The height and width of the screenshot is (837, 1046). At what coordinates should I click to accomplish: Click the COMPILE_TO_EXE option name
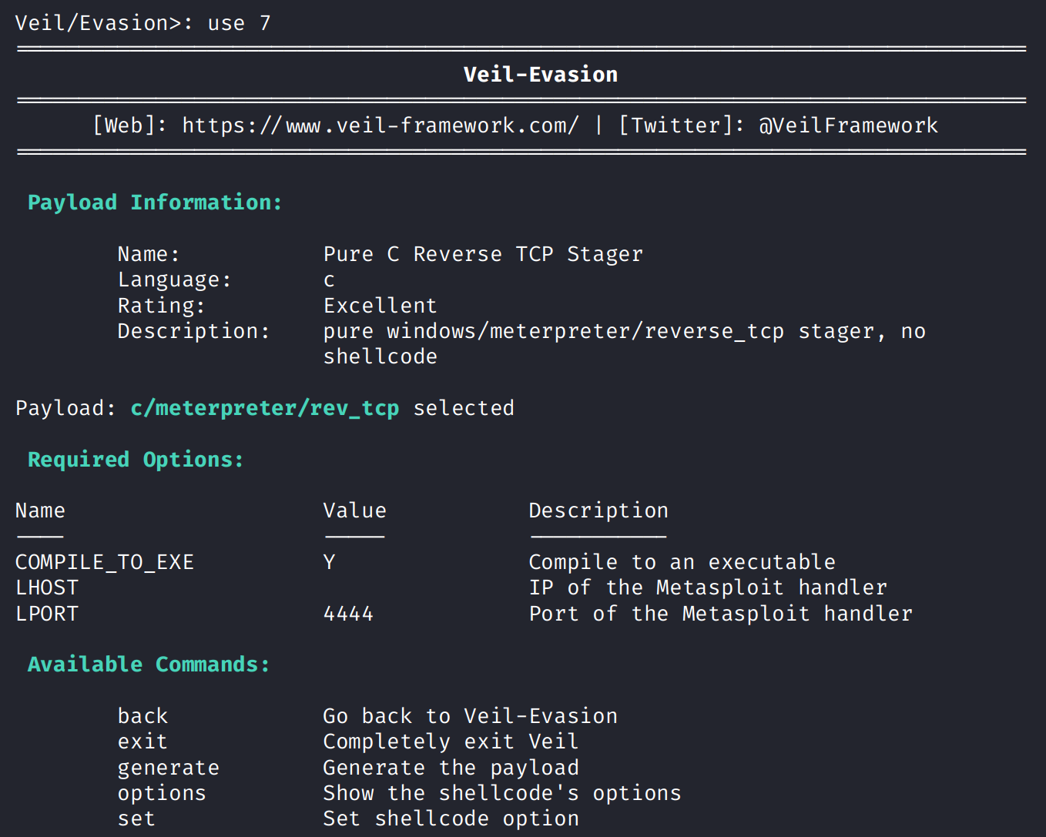tap(105, 562)
